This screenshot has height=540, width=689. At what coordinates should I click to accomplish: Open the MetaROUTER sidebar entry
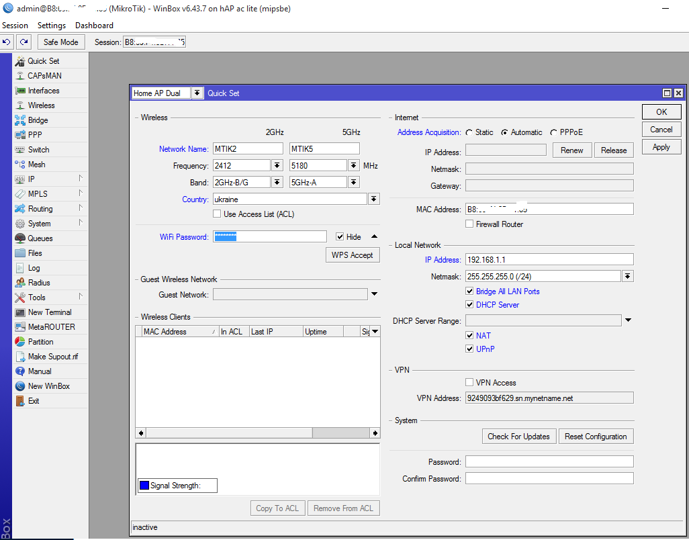pyautogui.click(x=50, y=327)
